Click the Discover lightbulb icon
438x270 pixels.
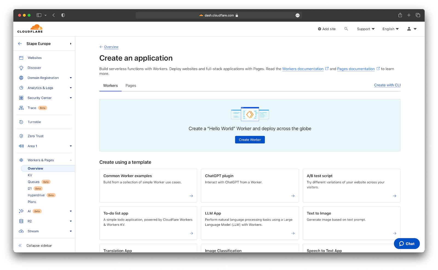click(21, 68)
